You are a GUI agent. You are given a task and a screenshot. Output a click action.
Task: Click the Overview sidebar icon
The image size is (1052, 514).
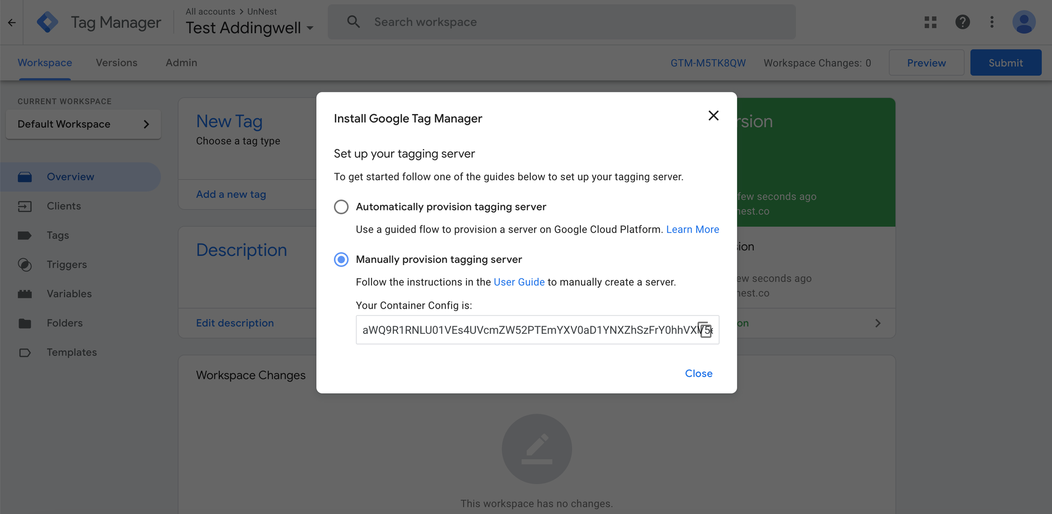coord(25,177)
